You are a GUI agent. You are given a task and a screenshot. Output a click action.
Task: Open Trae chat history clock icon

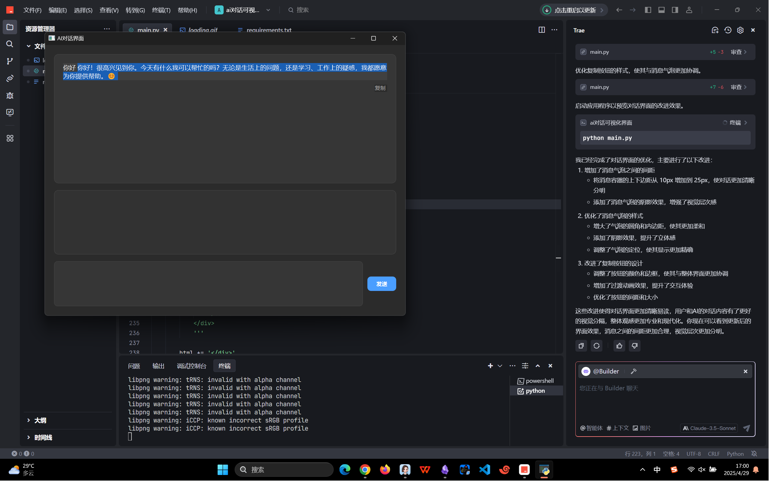click(728, 30)
